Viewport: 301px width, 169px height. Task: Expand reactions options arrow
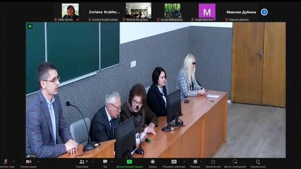pos(201,162)
